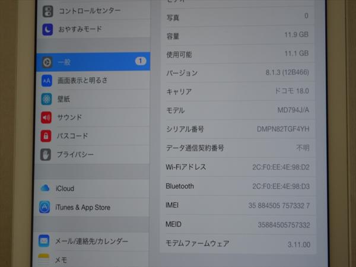The width and height of the screenshot is (356, 267).
Task: Tap the Mail envelope icon
Action: [x=44, y=241]
